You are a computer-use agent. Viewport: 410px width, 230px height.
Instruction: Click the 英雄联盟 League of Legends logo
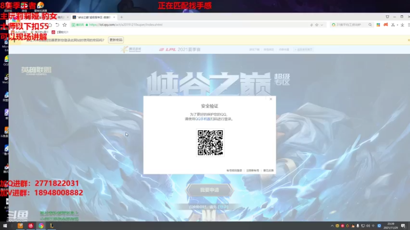36,71
